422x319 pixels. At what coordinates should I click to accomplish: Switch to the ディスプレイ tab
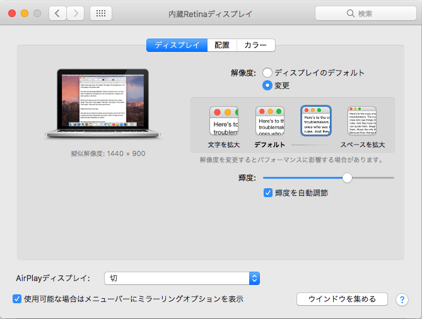pyautogui.click(x=177, y=45)
